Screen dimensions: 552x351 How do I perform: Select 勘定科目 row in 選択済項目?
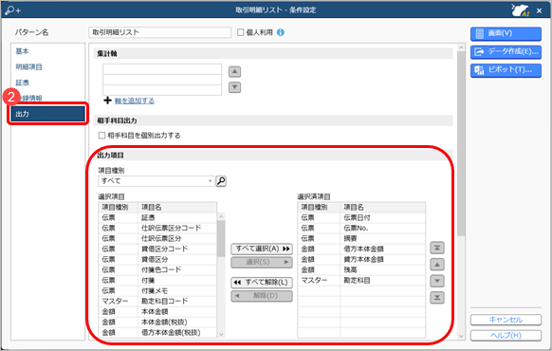[x=361, y=280]
